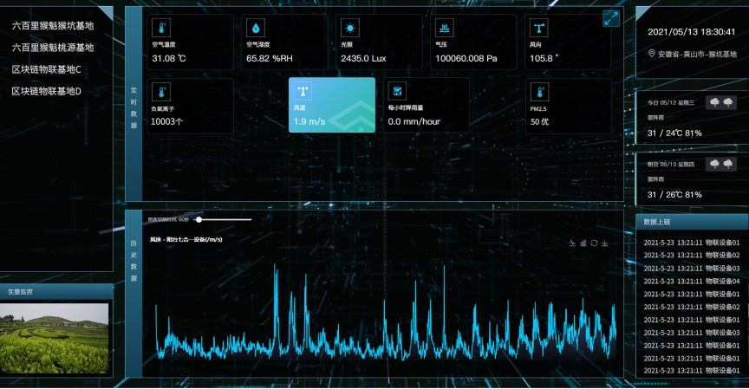Click the wind direction icon
Screen dimensions: 749x389
pos(539,28)
